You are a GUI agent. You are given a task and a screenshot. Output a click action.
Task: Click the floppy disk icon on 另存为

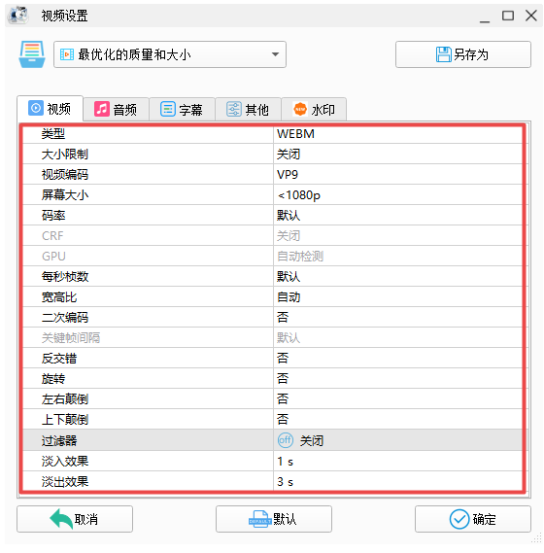tap(443, 54)
